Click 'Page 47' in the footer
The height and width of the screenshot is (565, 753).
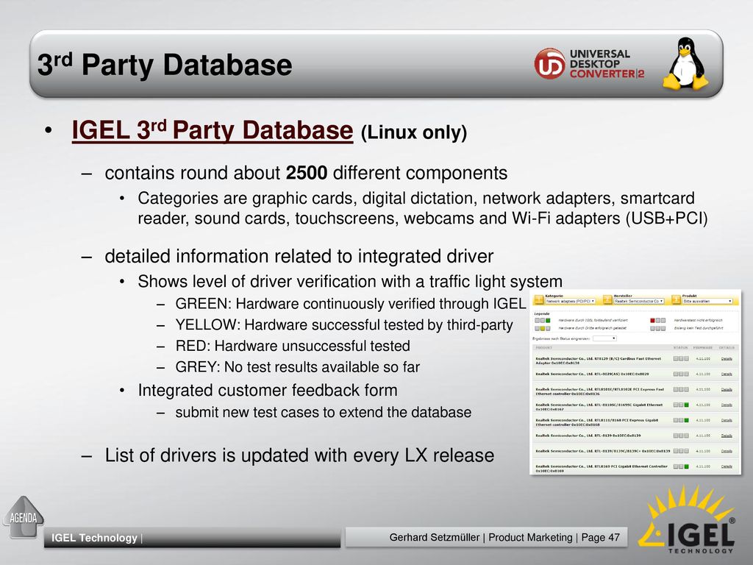click(600, 537)
